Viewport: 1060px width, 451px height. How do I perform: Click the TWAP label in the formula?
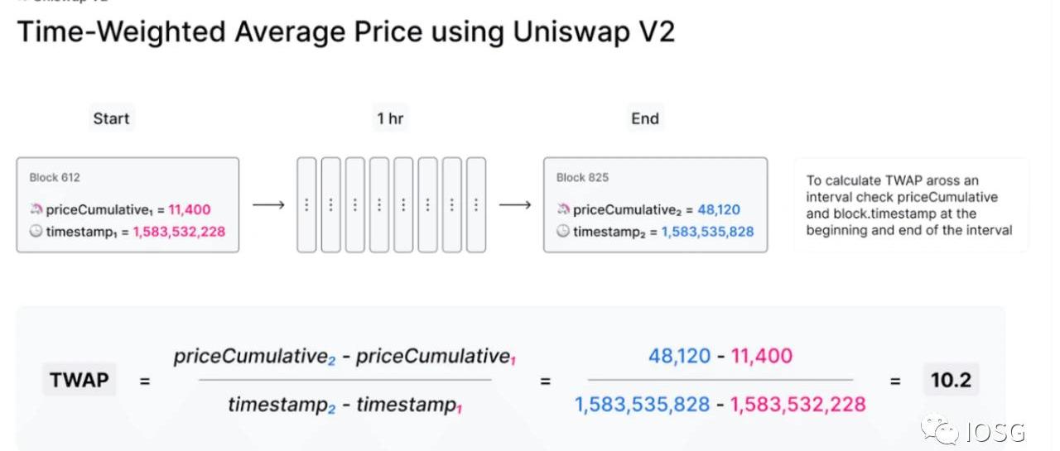79,381
